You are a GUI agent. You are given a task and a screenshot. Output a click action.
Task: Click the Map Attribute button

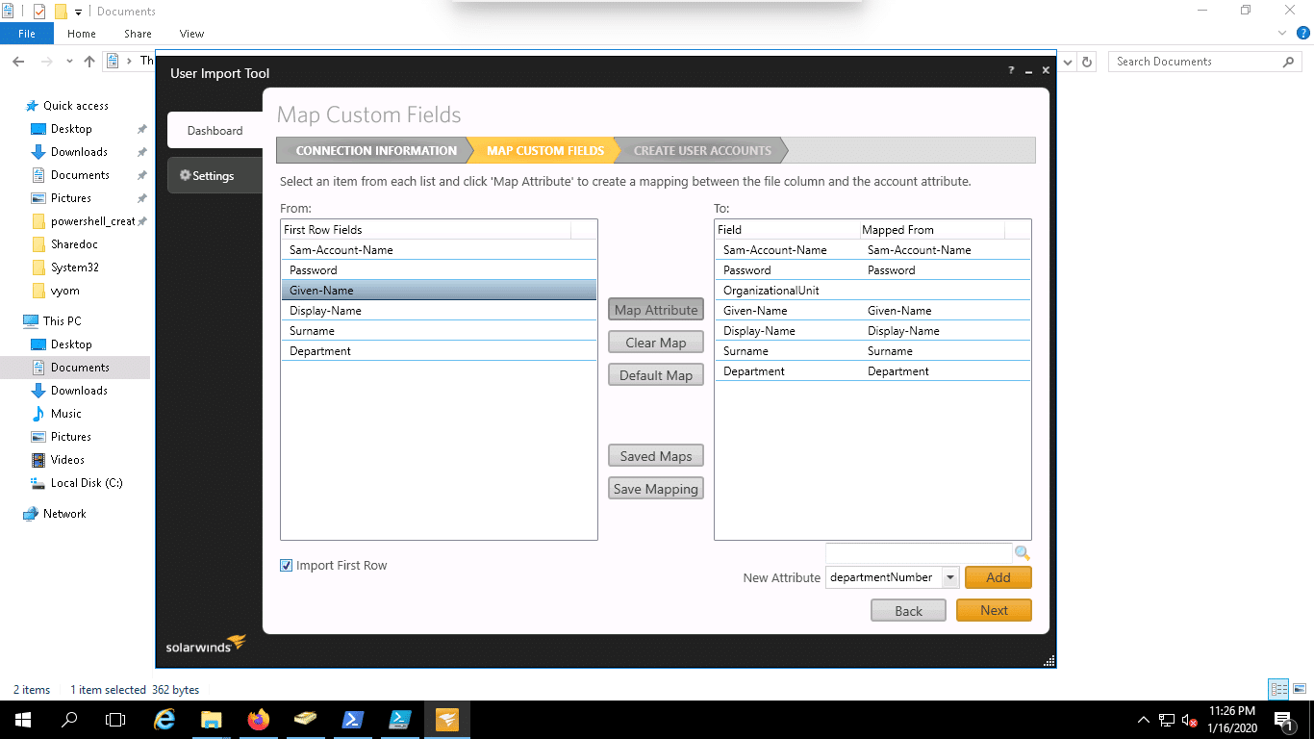coord(656,310)
